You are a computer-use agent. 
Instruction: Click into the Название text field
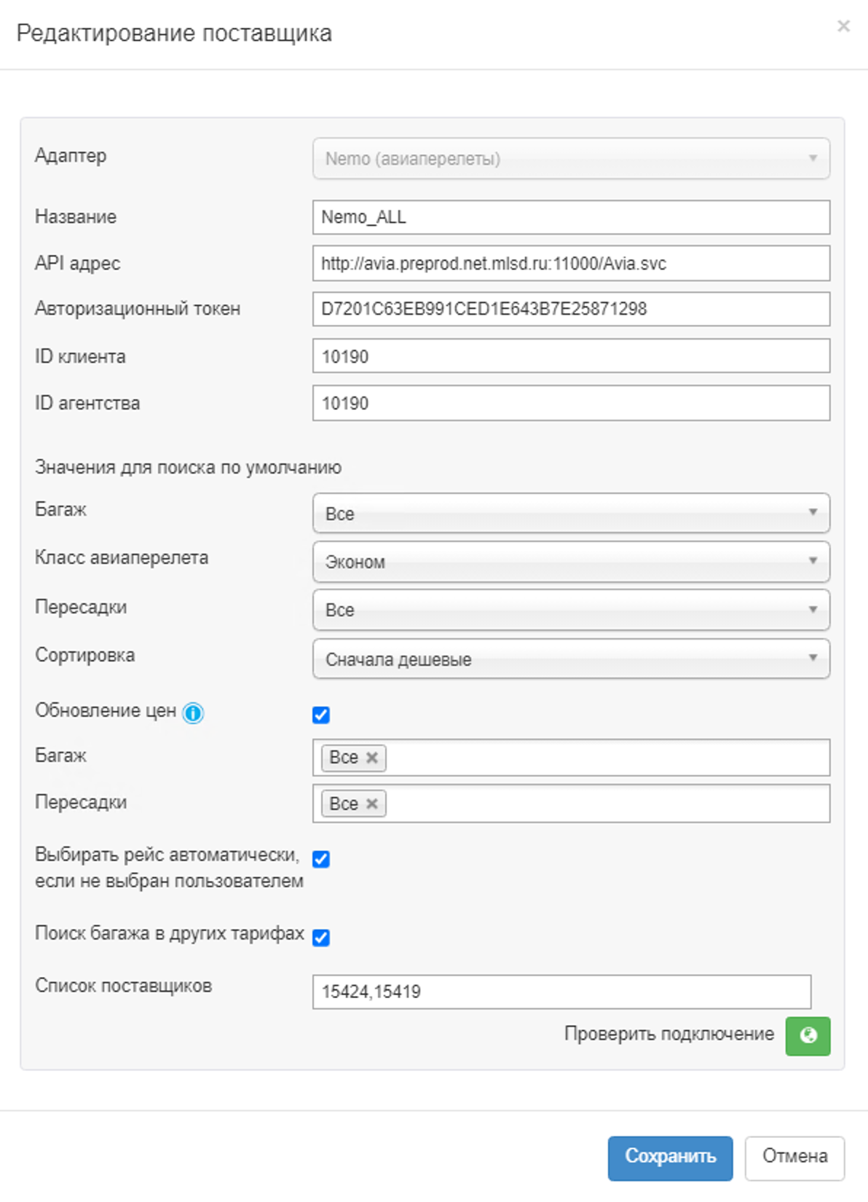pos(571,217)
